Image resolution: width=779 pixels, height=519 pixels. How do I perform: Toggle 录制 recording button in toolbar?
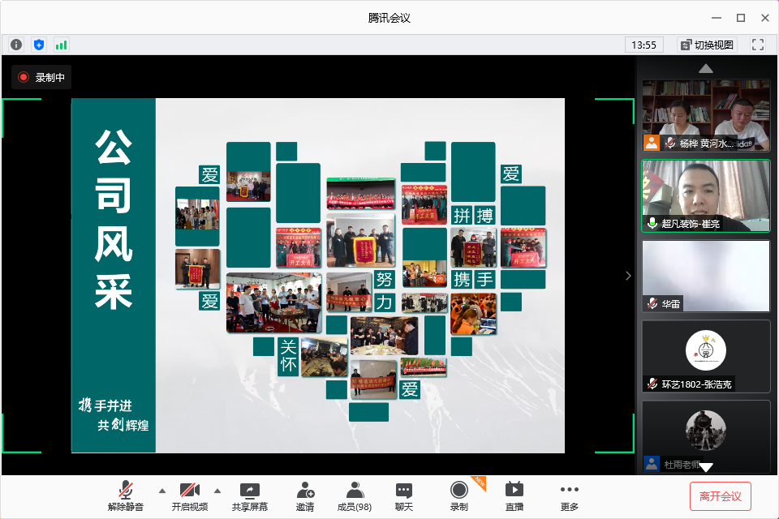click(459, 495)
